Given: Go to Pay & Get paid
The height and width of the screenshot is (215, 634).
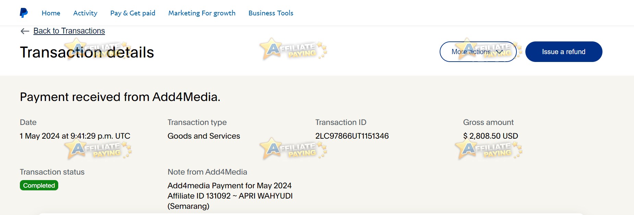Looking at the screenshot, I should [133, 13].
